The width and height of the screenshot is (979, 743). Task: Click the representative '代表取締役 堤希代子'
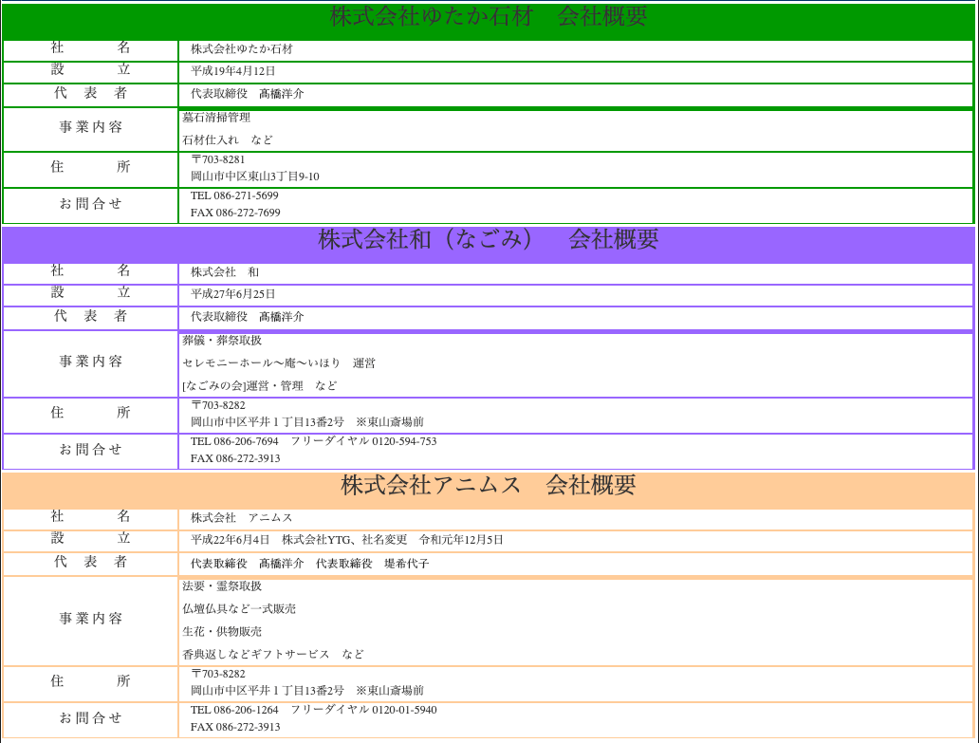[373, 564]
